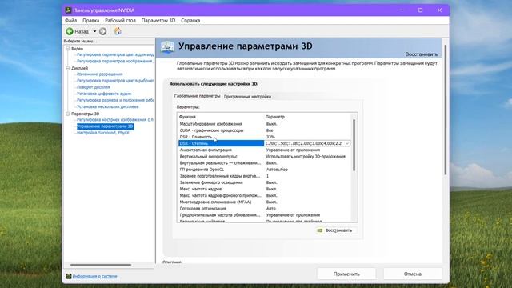Viewport: 512px width, 288px height.
Task: Select Заранее подготовленные кадры виртуальной реальности row
Action: (x=265, y=176)
